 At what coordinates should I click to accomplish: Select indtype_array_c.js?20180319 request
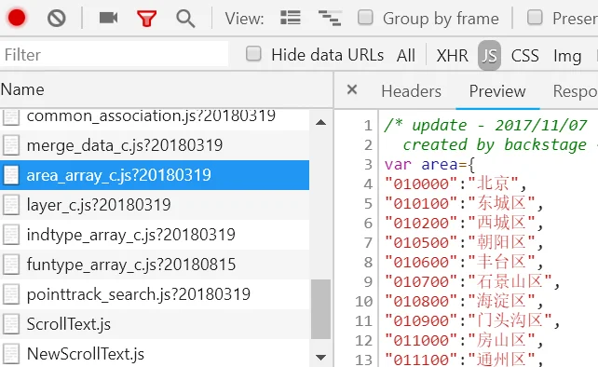click(155, 235)
